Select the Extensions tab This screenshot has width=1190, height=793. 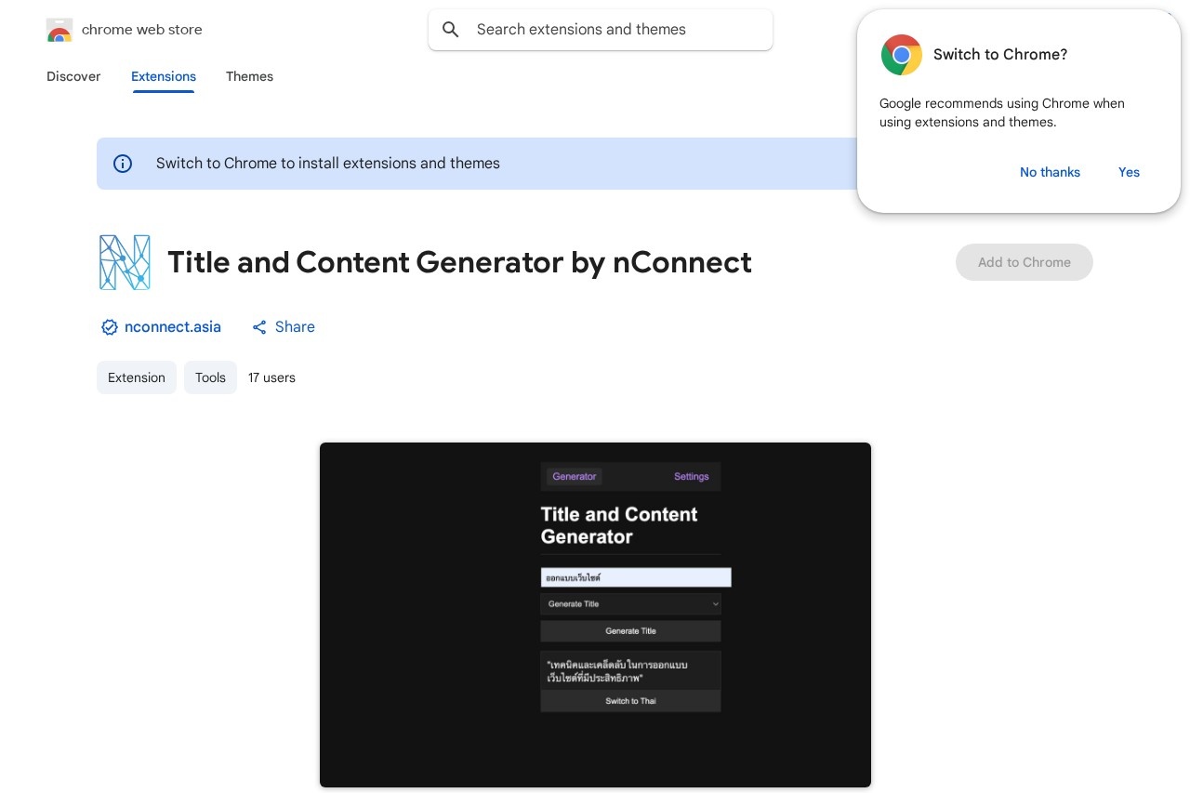click(x=164, y=76)
